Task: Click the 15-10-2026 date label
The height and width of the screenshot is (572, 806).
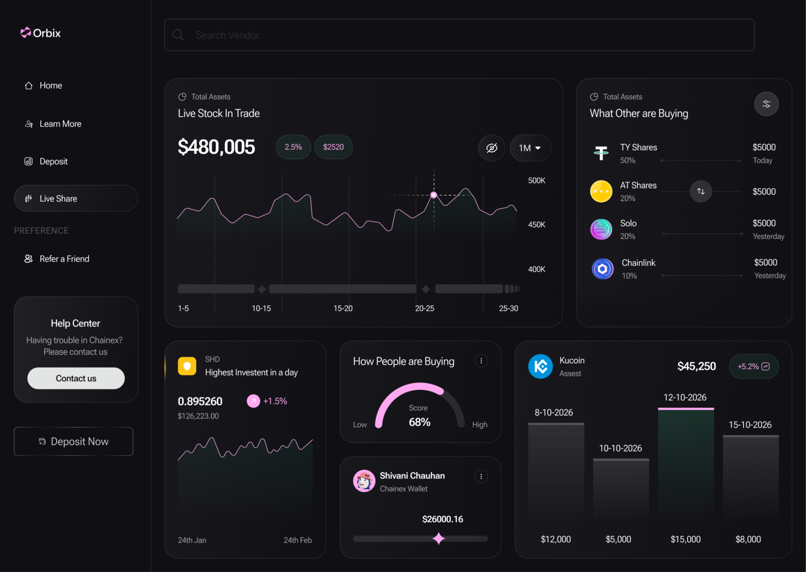Action: (750, 425)
